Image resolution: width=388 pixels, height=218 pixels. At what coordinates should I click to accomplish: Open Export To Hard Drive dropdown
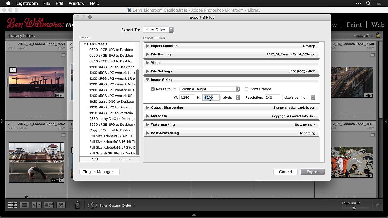click(x=158, y=30)
